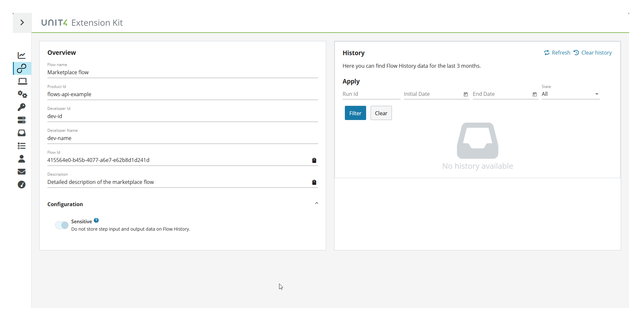Copy the Description using clipboard icon
The width and height of the screenshot is (642, 321).
(314, 182)
